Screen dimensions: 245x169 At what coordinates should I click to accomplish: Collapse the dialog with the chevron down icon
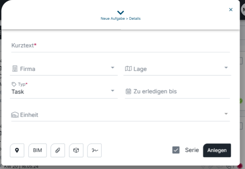[x=121, y=13]
